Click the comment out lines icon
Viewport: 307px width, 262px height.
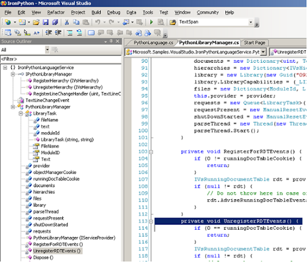[x=70, y=32]
